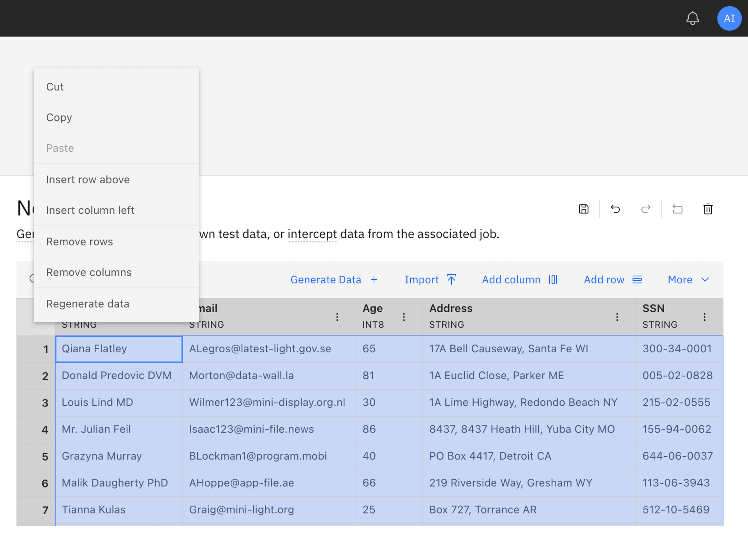The height and width of the screenshot is (552, 748).
Task: Select row 4 by its row number
Action: (x=45, y=429)
